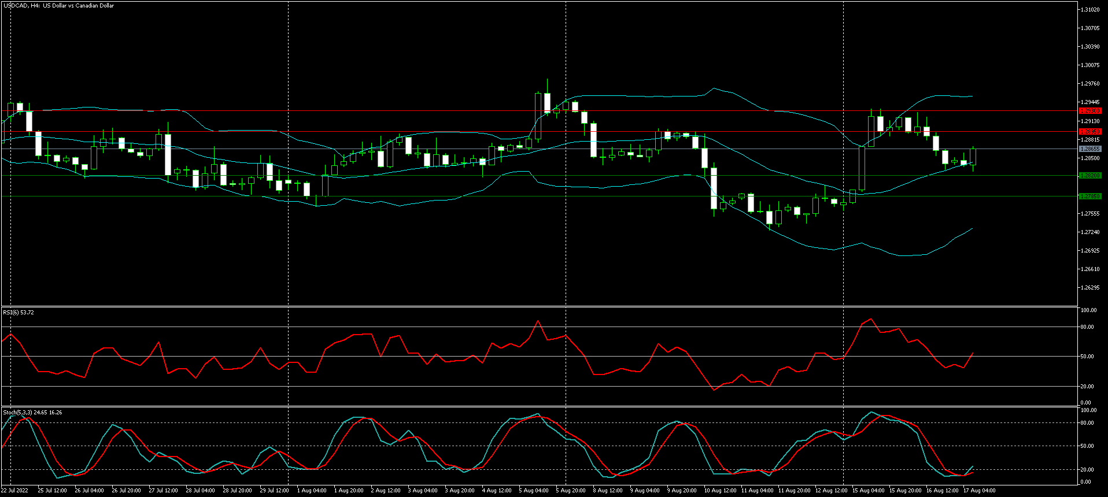The image size is (1108, 497).
Task: Click the 1.26610 price scale label
Action: pos(1090,269)
